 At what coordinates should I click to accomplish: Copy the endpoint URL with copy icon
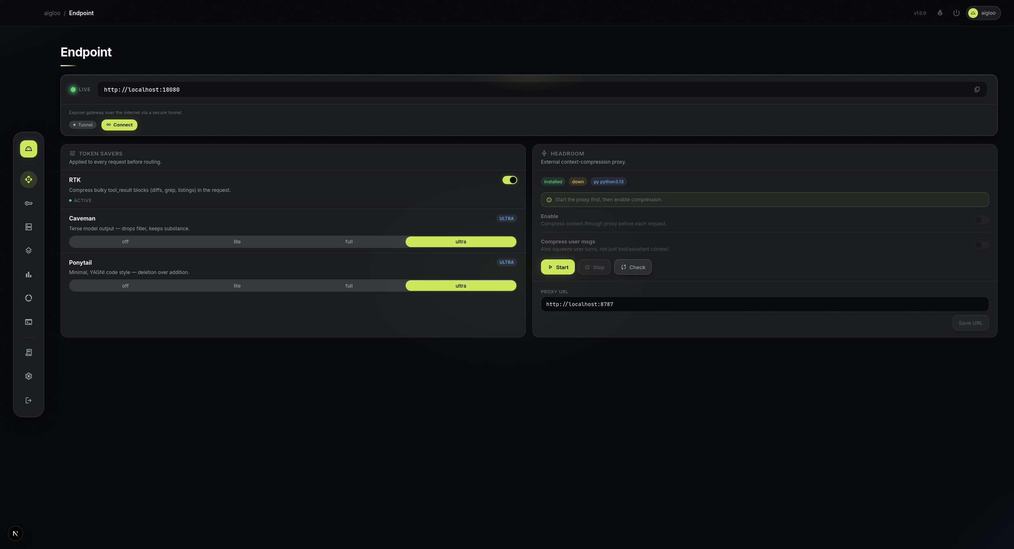977,90
